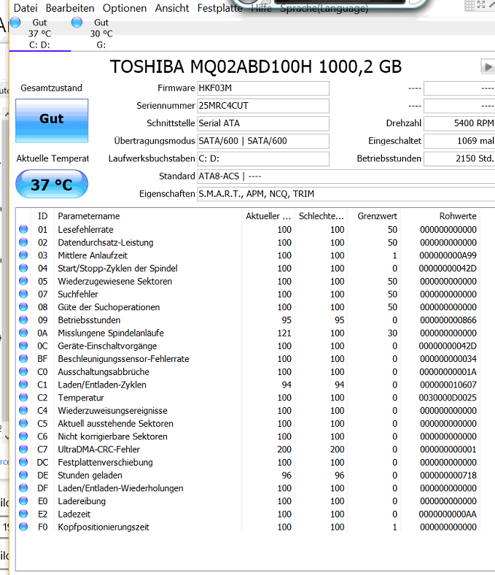Click status icon for Laden/Entladen-Zyklen

(x=23, y=385)
